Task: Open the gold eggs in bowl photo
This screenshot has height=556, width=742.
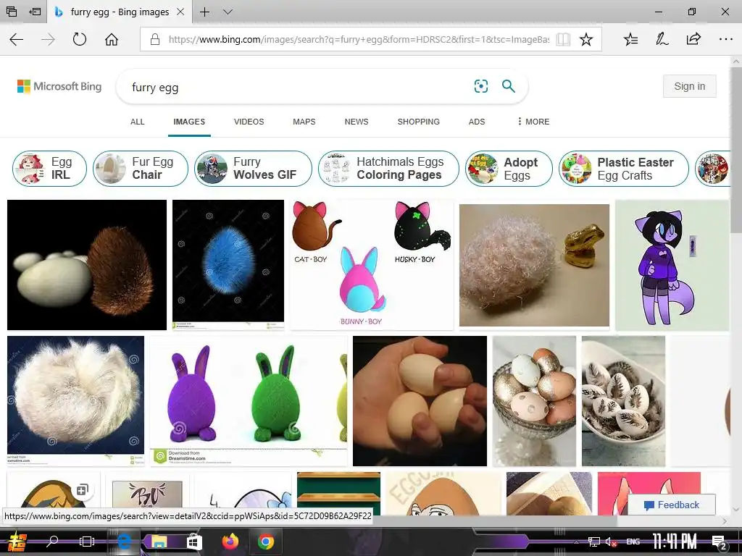Action: coord(534,401)
